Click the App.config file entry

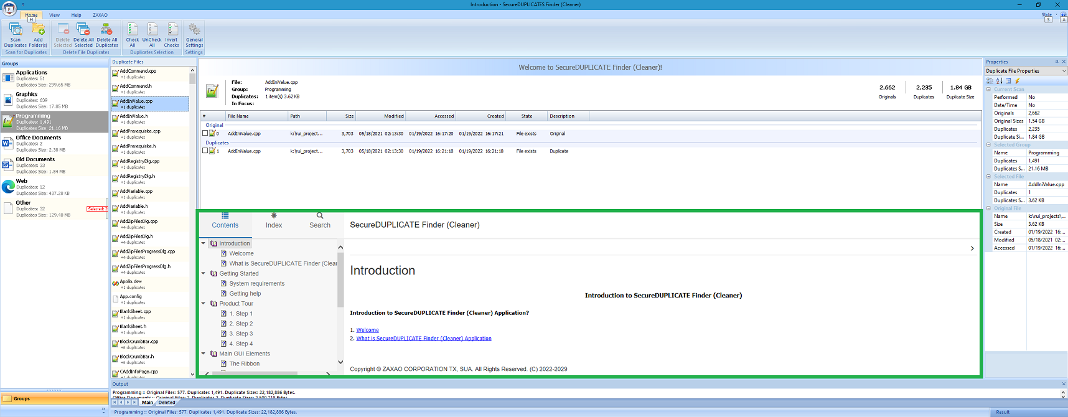pyautogui.click(x=150, y=299)
